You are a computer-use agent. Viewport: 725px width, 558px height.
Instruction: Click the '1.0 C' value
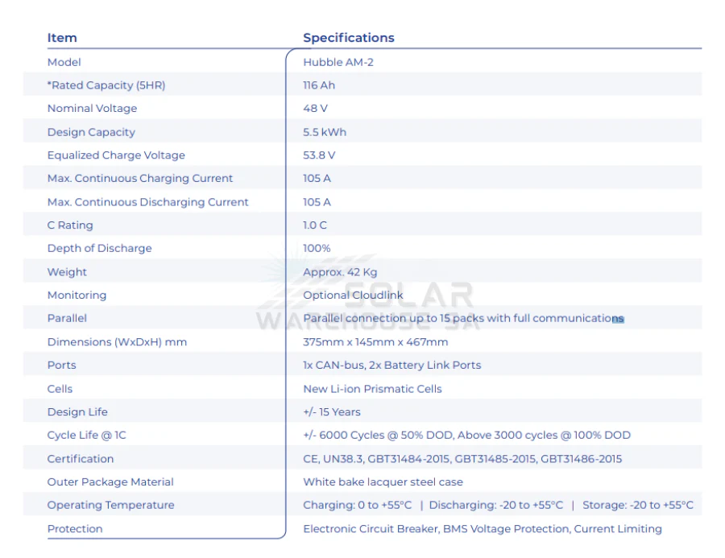coord(315,225)
